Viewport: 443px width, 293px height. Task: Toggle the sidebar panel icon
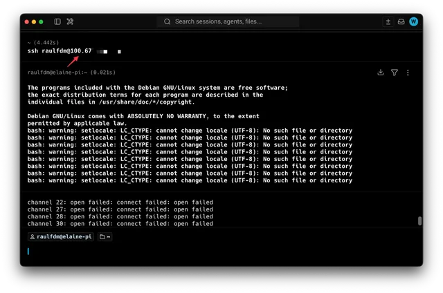(57, 21)
